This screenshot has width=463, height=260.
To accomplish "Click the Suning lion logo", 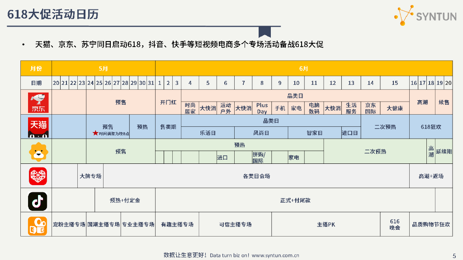I will (x=38, y=152).
